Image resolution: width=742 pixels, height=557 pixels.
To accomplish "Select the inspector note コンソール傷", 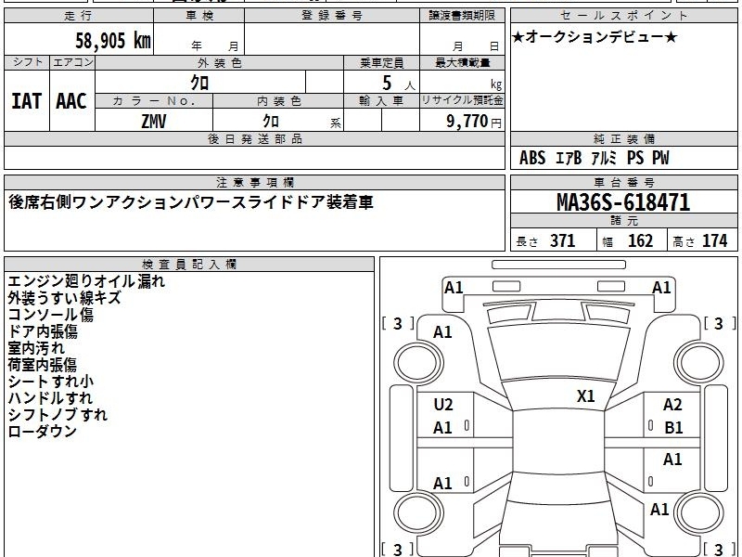I will [x=50, y=315].
